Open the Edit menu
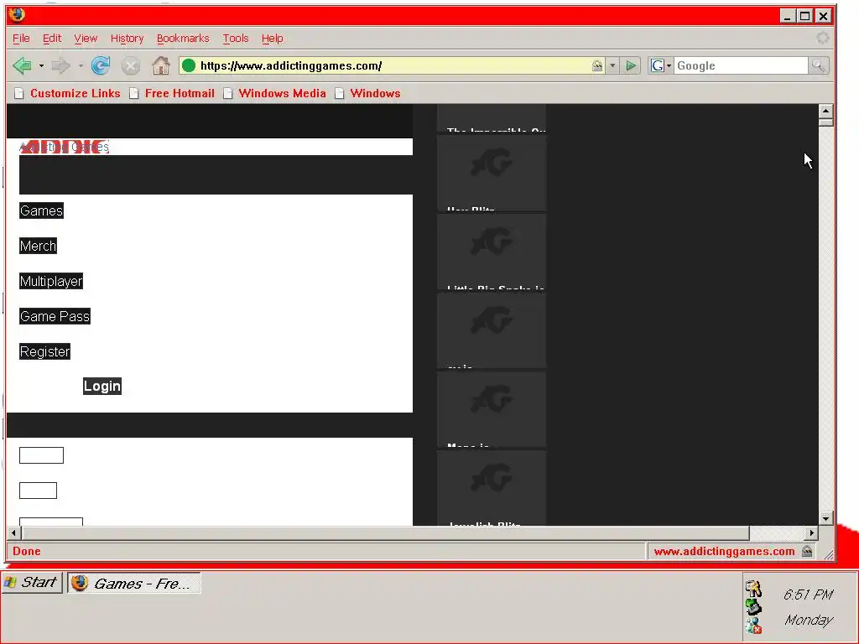This screenshot has width=859, height=644. pyautogui.click(x=52, y=39)
